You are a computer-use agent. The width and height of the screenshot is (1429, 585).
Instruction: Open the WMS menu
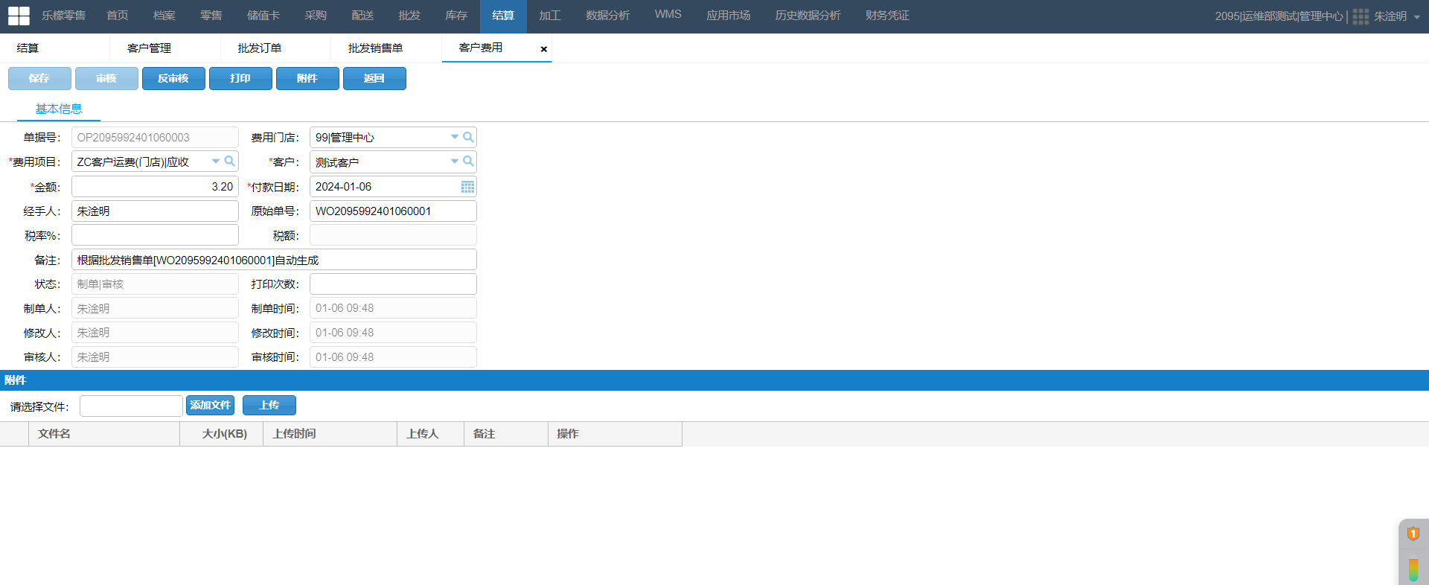(668, 15)
